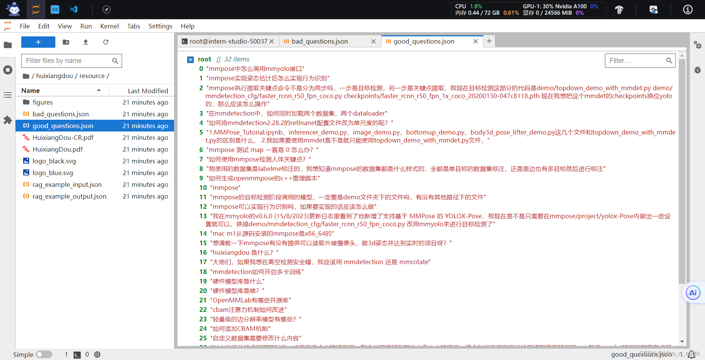
Task: Click the platform mascot logo in top-left
Action: (14, 9)
